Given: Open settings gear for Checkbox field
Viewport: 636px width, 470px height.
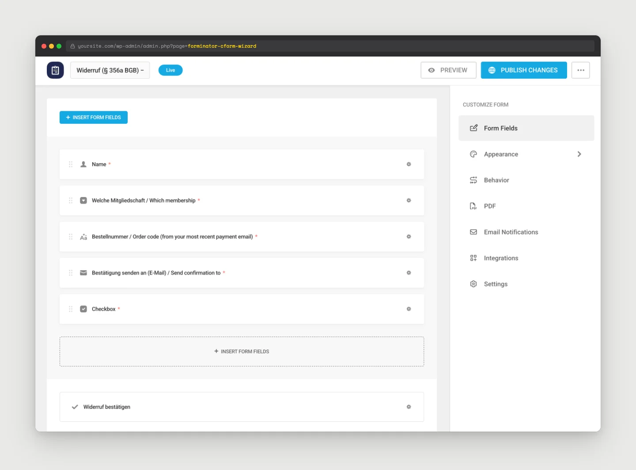Looking at the screenshot, I should click(409, 309).
